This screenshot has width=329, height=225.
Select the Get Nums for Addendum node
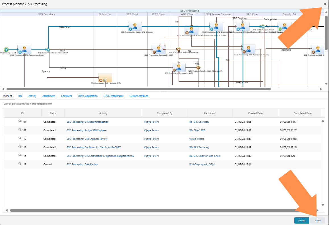191,30
